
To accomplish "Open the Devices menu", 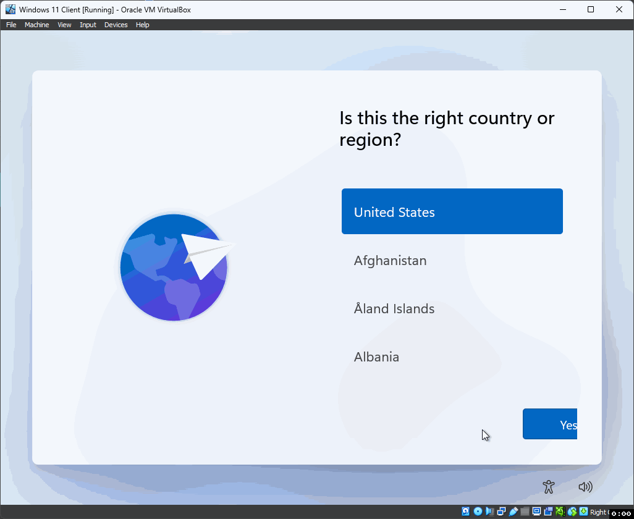I will coord(116,25).
